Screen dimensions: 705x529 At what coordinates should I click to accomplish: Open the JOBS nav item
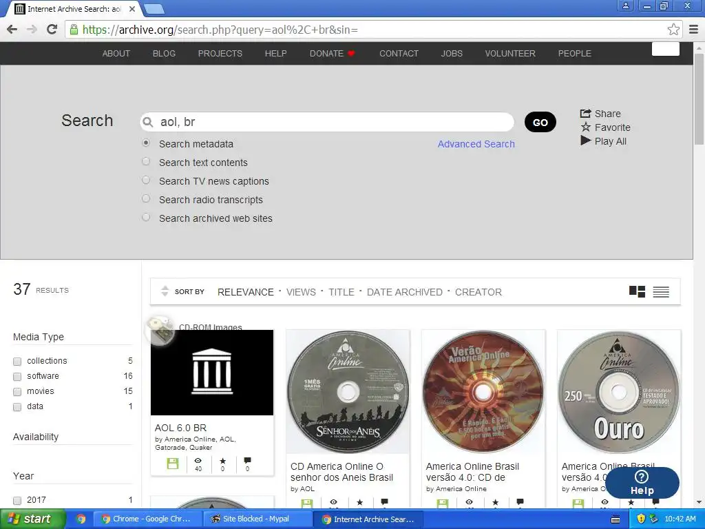pos(452,53)
